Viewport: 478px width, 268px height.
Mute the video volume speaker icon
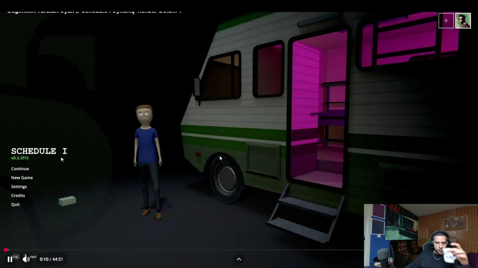tap(26, 259)
